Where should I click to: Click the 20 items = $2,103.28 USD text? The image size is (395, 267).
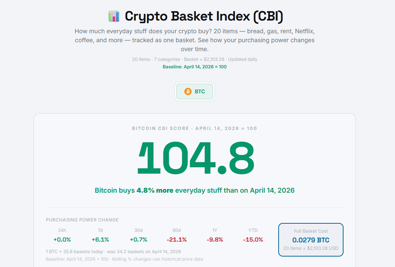coord(310,248)
